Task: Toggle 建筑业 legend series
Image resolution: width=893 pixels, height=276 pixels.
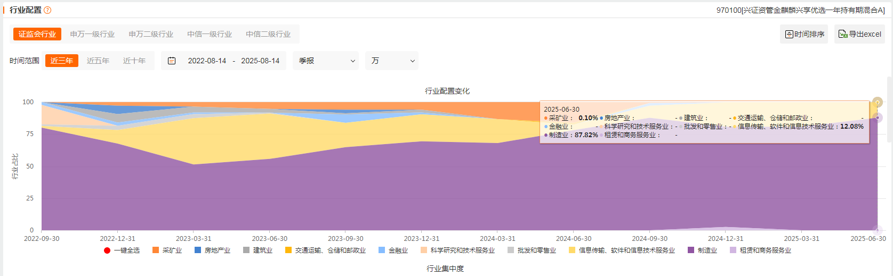Action: click(x=258, y=250)
